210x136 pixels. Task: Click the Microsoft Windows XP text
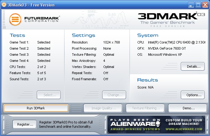coord(165,55)
